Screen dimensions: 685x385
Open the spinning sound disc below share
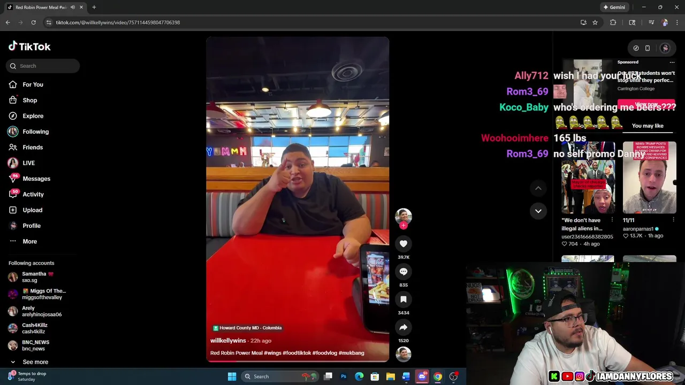tap(404, 354)
